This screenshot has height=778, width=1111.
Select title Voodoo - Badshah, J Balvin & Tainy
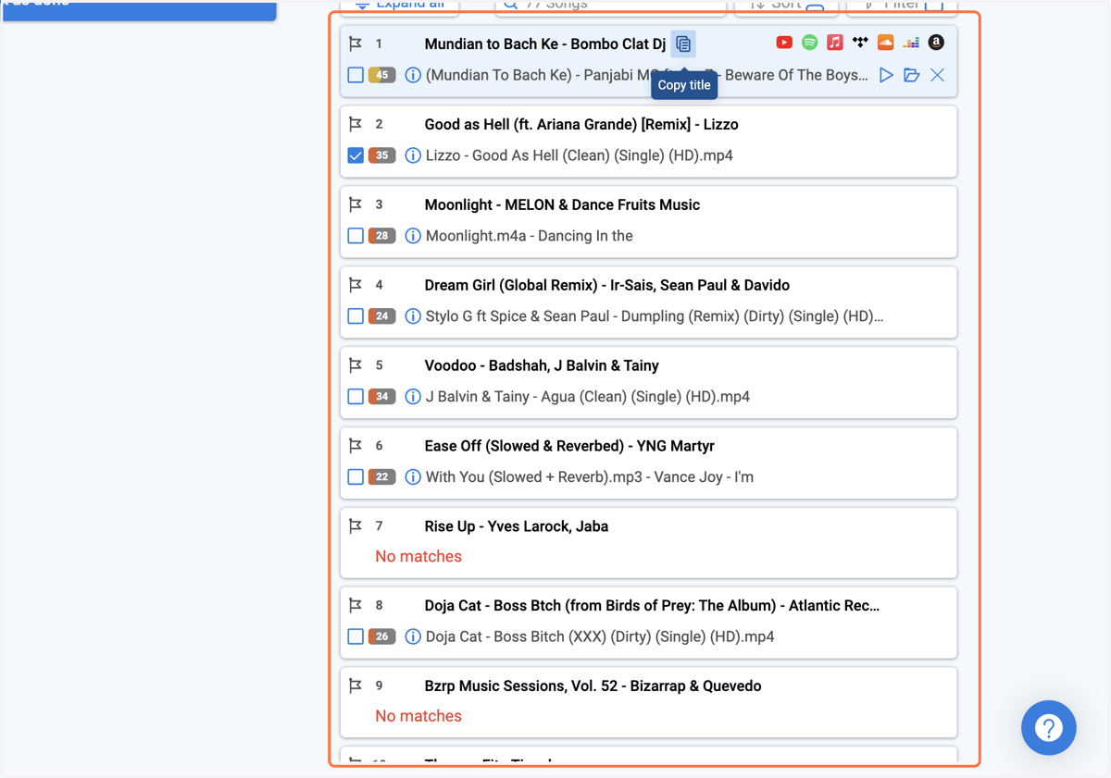tap(542, 365)
